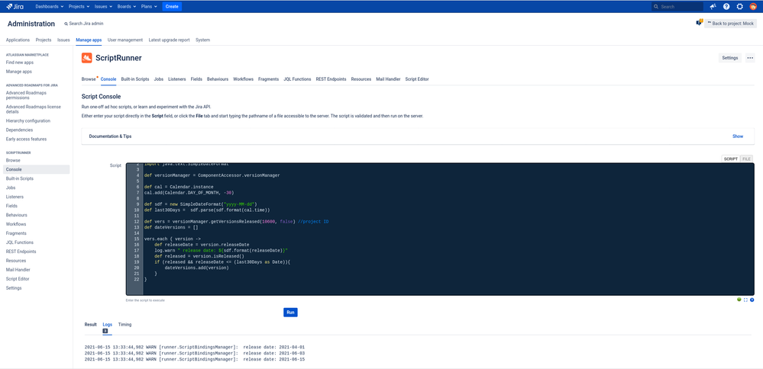
Task: Click the Search Jira admin field
Action: pyautogui.click(x=84, y=24)
